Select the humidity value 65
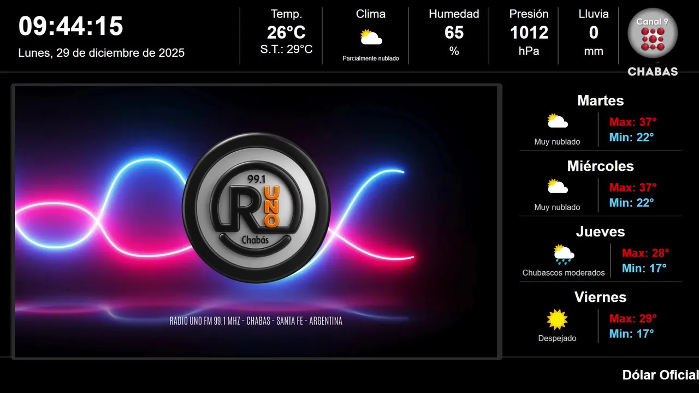This screenshot has height=393, width=699. (454, 33)
